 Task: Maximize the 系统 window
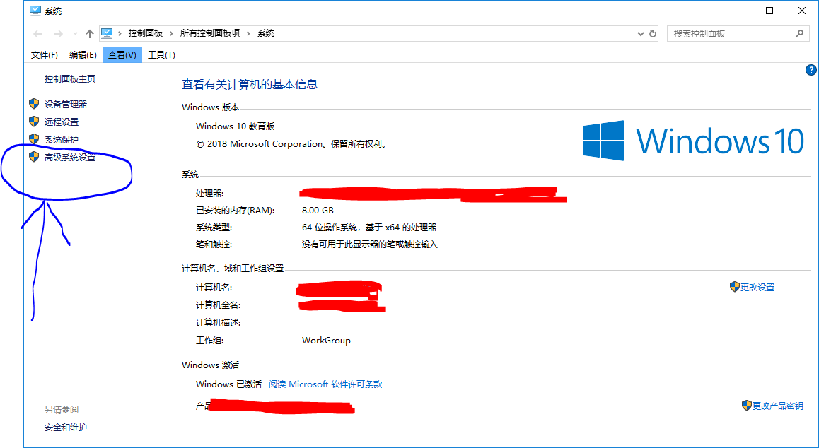click(769, 11)
